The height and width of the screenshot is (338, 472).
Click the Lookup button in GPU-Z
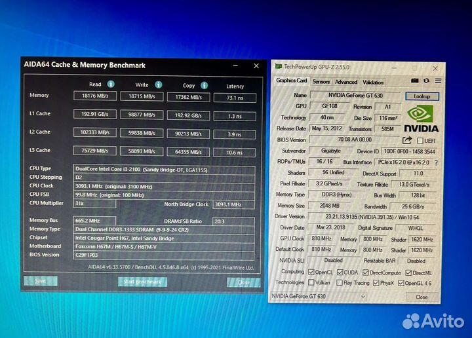[422, 96]
